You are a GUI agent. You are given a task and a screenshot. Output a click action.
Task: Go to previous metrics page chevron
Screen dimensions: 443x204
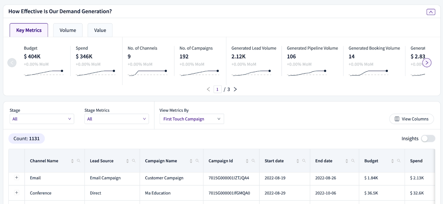point(208,89)
